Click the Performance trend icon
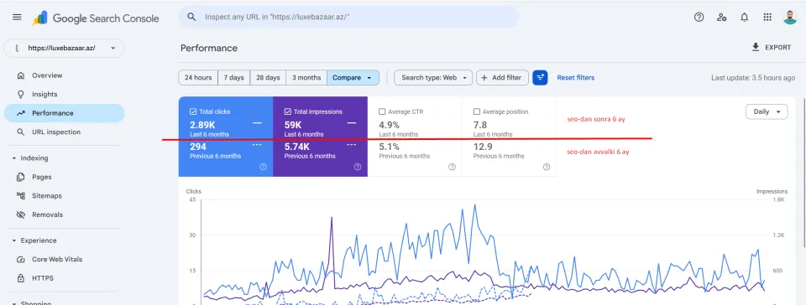 click(x=20, y=113)
